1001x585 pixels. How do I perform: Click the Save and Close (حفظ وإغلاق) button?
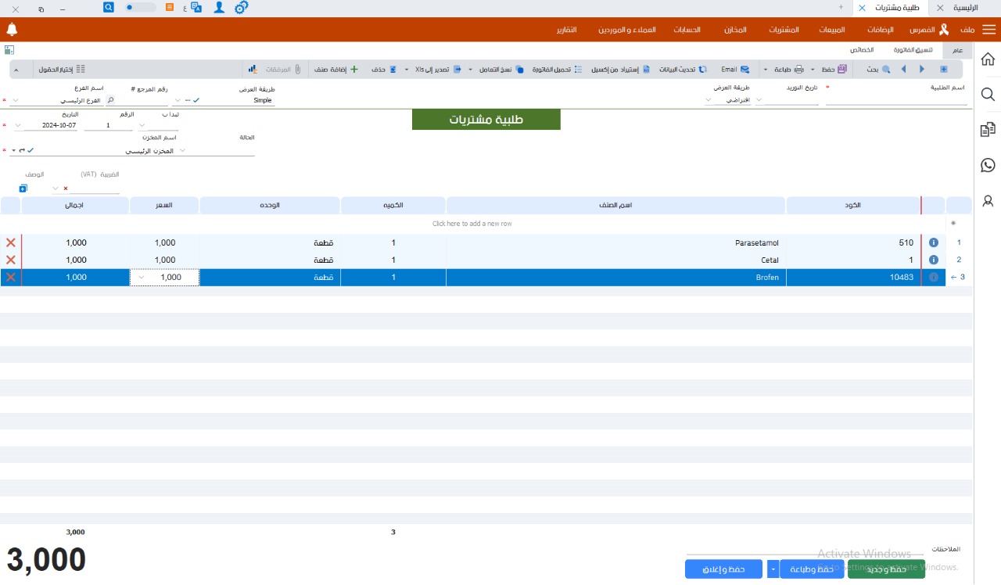tap(723, 569)
